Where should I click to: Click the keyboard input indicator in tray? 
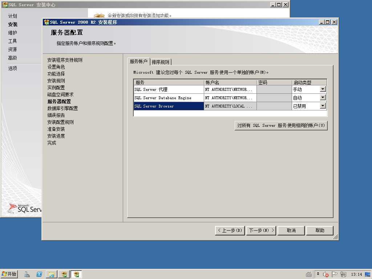point(309,274)
